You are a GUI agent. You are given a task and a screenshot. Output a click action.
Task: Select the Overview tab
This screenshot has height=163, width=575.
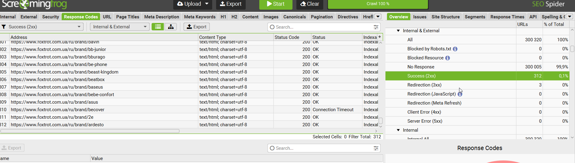point(398,17)
